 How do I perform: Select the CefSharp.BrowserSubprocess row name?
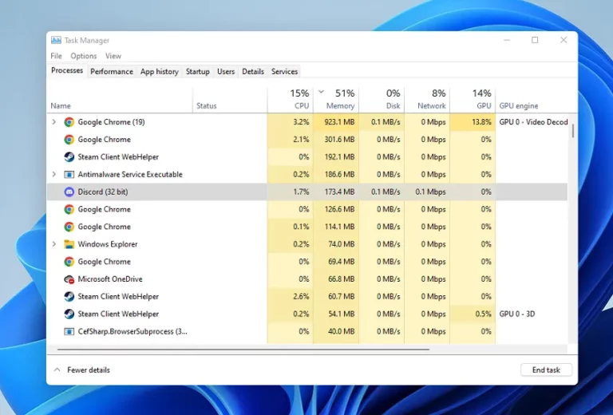(x=132, y=331)
